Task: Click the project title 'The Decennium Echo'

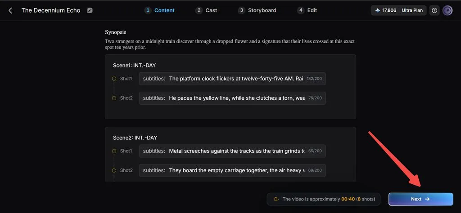Action: [x=51, y=10]
